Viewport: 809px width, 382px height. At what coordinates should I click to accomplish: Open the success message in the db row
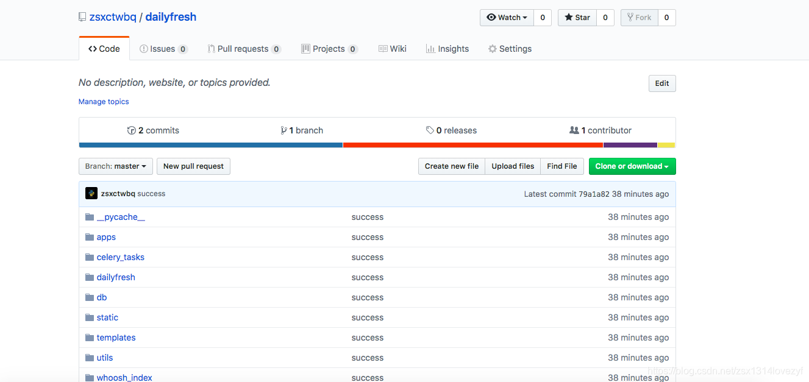(368, 297)
